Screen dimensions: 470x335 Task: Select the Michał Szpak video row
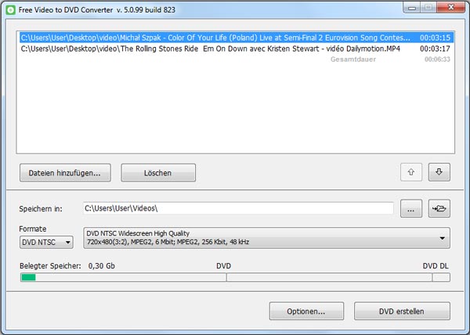237,38
